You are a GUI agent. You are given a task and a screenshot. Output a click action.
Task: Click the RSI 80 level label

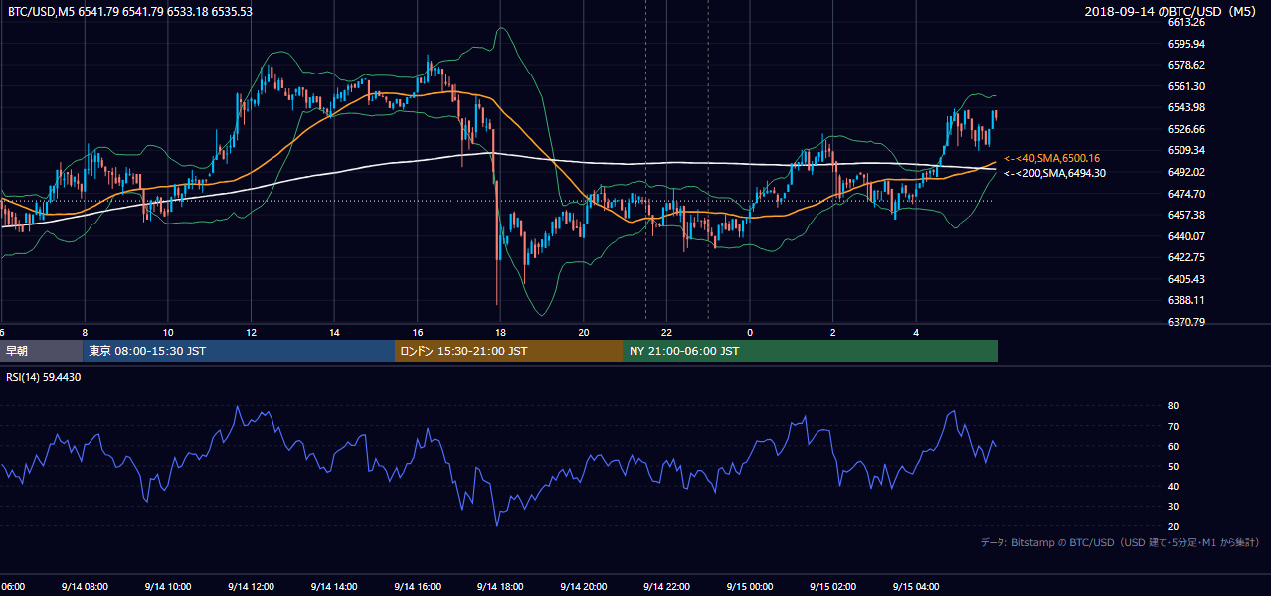point(1174,406)
